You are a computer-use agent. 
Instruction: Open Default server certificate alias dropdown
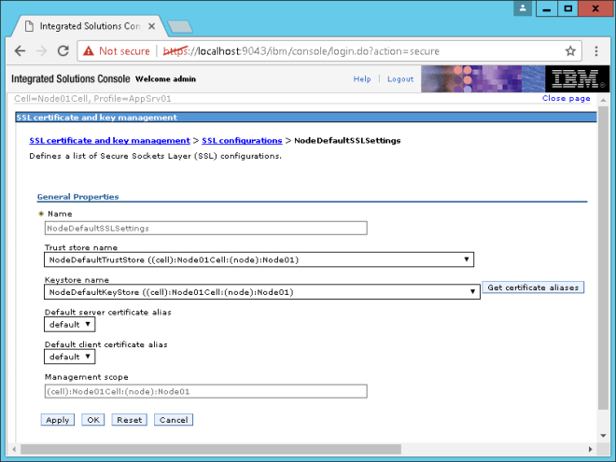(70, 324)
